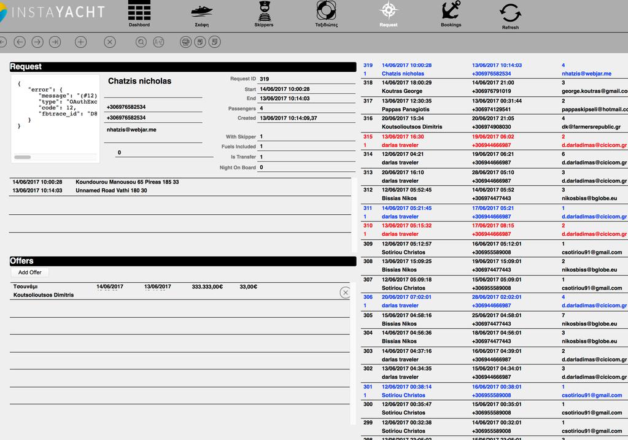Go to next record with right arrow
Viewport: 628px width, 440px height.
tap(37, 42)
